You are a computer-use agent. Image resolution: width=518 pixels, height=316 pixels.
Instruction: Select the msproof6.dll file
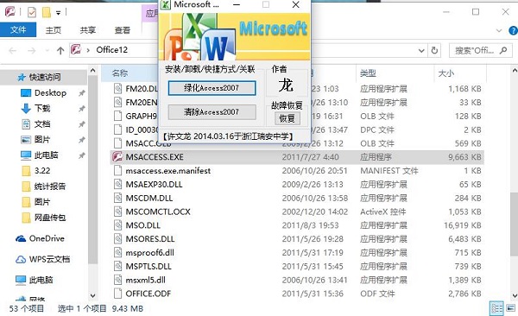click(149, 253)
